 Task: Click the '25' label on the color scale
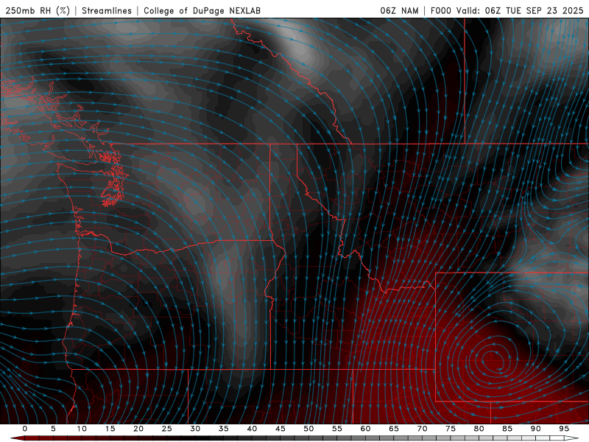[x=167, y=429]
